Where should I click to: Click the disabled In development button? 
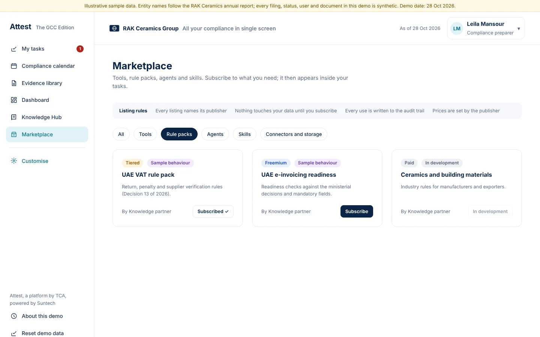[x=490, y=212]
